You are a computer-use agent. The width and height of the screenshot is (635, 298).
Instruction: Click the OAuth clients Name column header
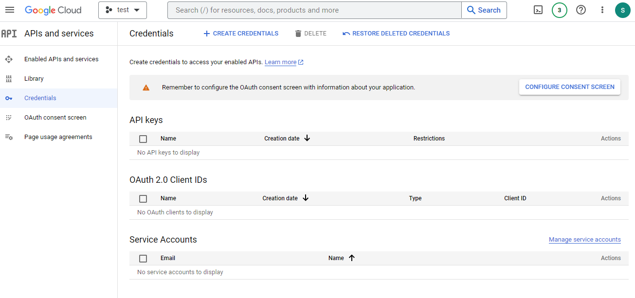pyautogui.click(x=168, y=198)
